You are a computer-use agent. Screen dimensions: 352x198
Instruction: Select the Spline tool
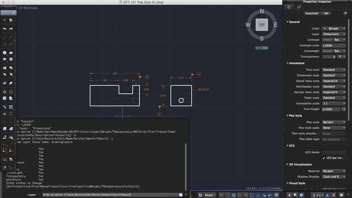[x=11, y=44]
